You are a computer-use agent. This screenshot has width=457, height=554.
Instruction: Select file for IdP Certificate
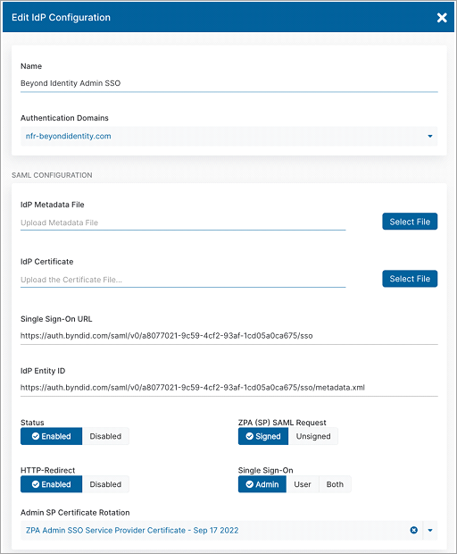pyautogui.click(x=410, y=279)
